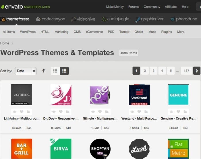Favorite Genuine theme with heart icon
This screenshot has width=201, height=159.
coord(178,112)
